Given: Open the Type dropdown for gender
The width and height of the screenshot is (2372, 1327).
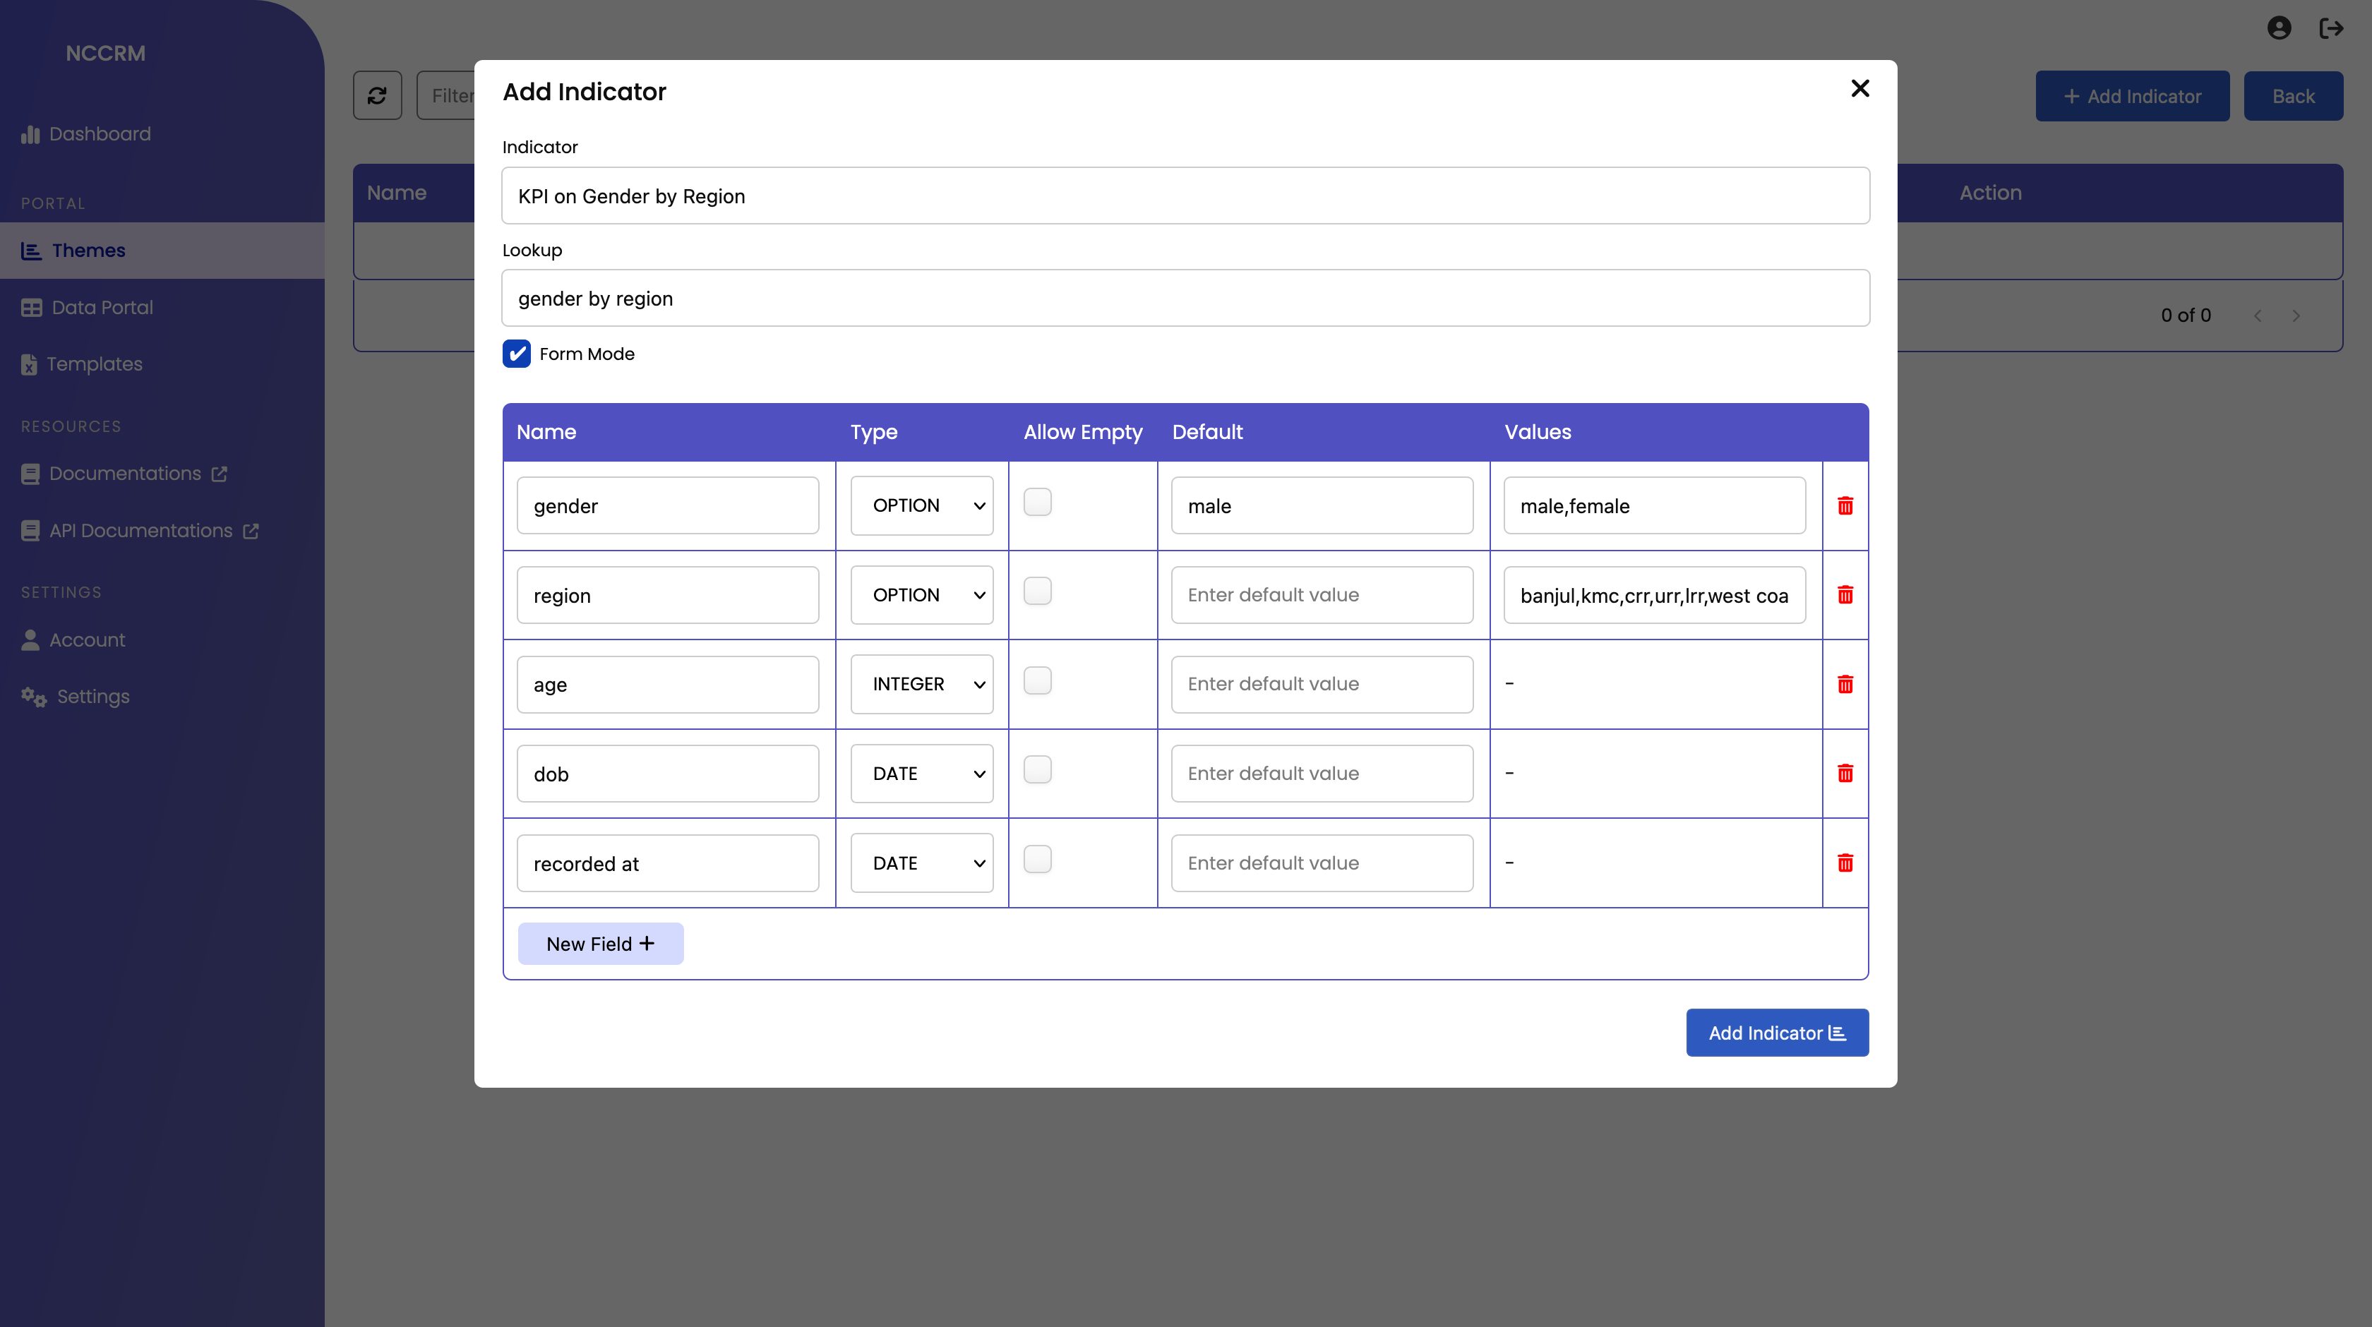Looking at the screenshot, I should (x=922, y=505).
